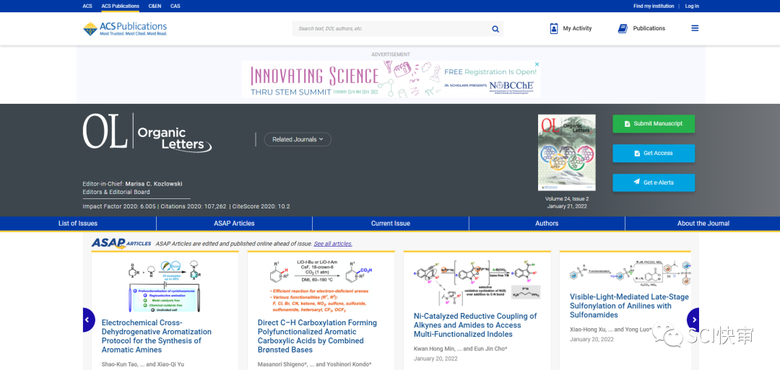Image resolution: width=780 pixels, height=370 pixels.
Task: Click the Get e-Alerts button
Action: tap(654, 182)
